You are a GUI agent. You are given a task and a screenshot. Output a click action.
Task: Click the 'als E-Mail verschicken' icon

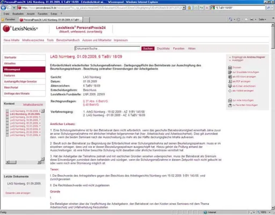pyautogui.click(x=230, y=86)
